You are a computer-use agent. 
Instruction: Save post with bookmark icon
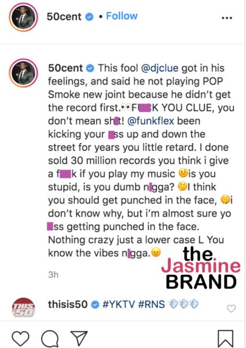point(225,339)
